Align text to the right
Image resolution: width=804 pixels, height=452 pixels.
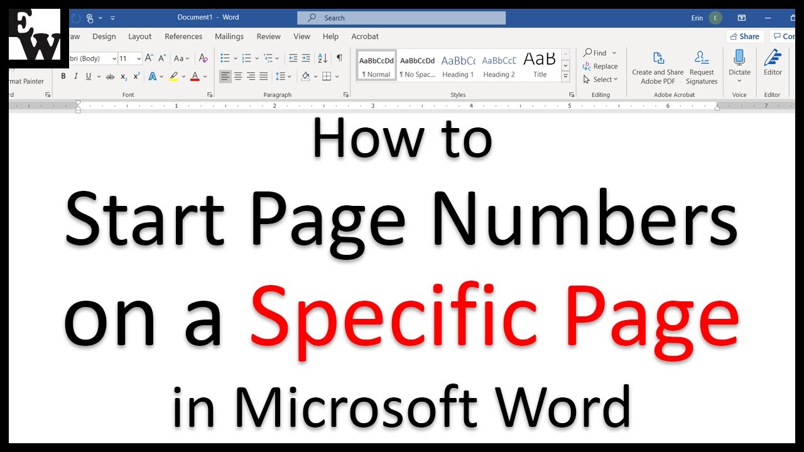[251, 77]
